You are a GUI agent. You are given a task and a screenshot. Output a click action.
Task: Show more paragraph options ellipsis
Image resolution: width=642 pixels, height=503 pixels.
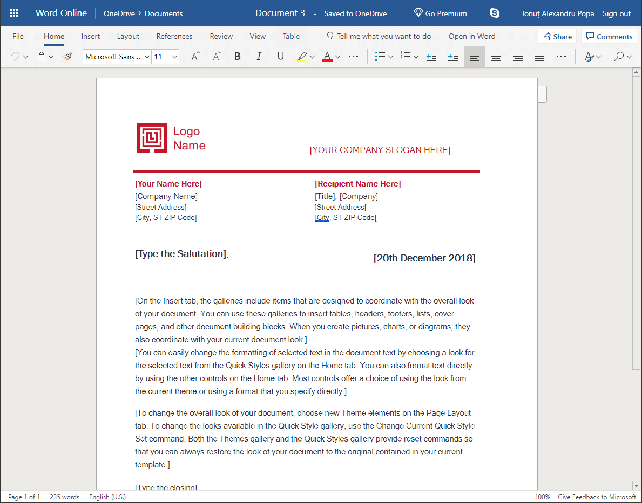tap(562, 57)
